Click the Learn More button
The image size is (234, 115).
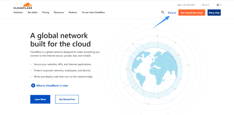40,99
